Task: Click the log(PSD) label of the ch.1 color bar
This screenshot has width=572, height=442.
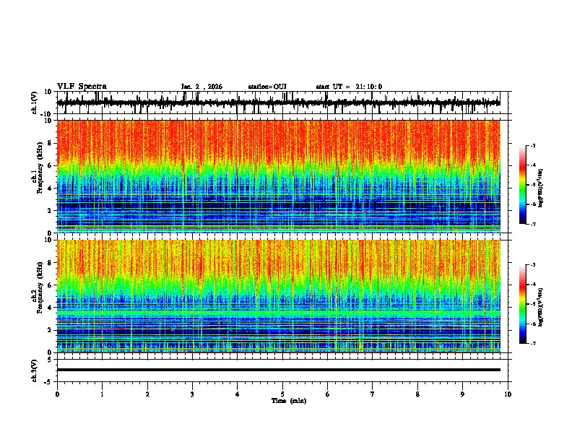Action: 540,188
